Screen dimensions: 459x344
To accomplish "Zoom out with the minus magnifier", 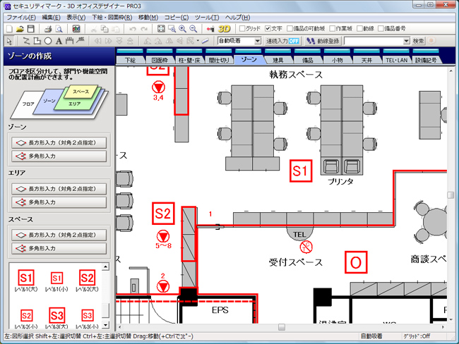I will 193,29.
